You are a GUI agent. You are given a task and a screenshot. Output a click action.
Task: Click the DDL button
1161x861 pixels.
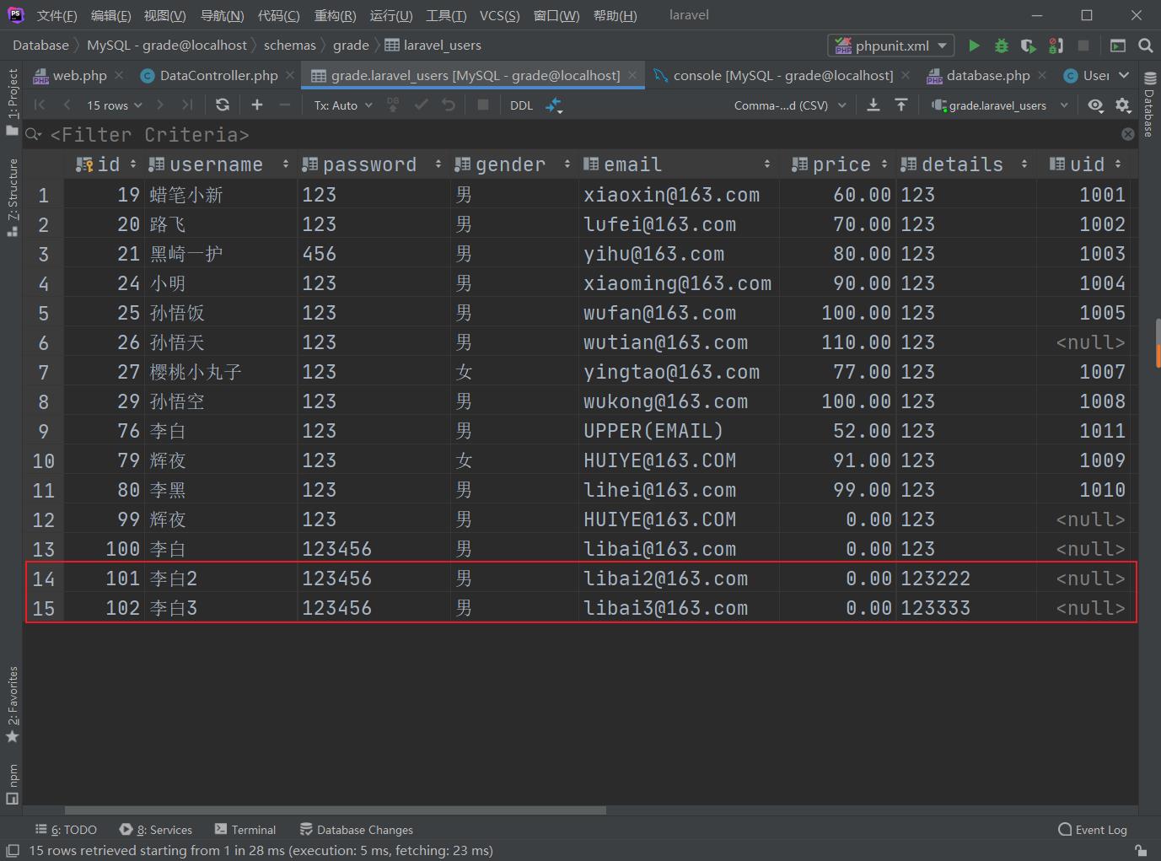click(521, 105)
